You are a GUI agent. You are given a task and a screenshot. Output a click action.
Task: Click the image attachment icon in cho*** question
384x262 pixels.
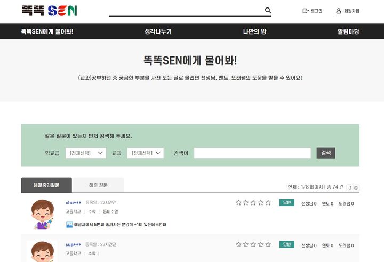click(69, 224)
